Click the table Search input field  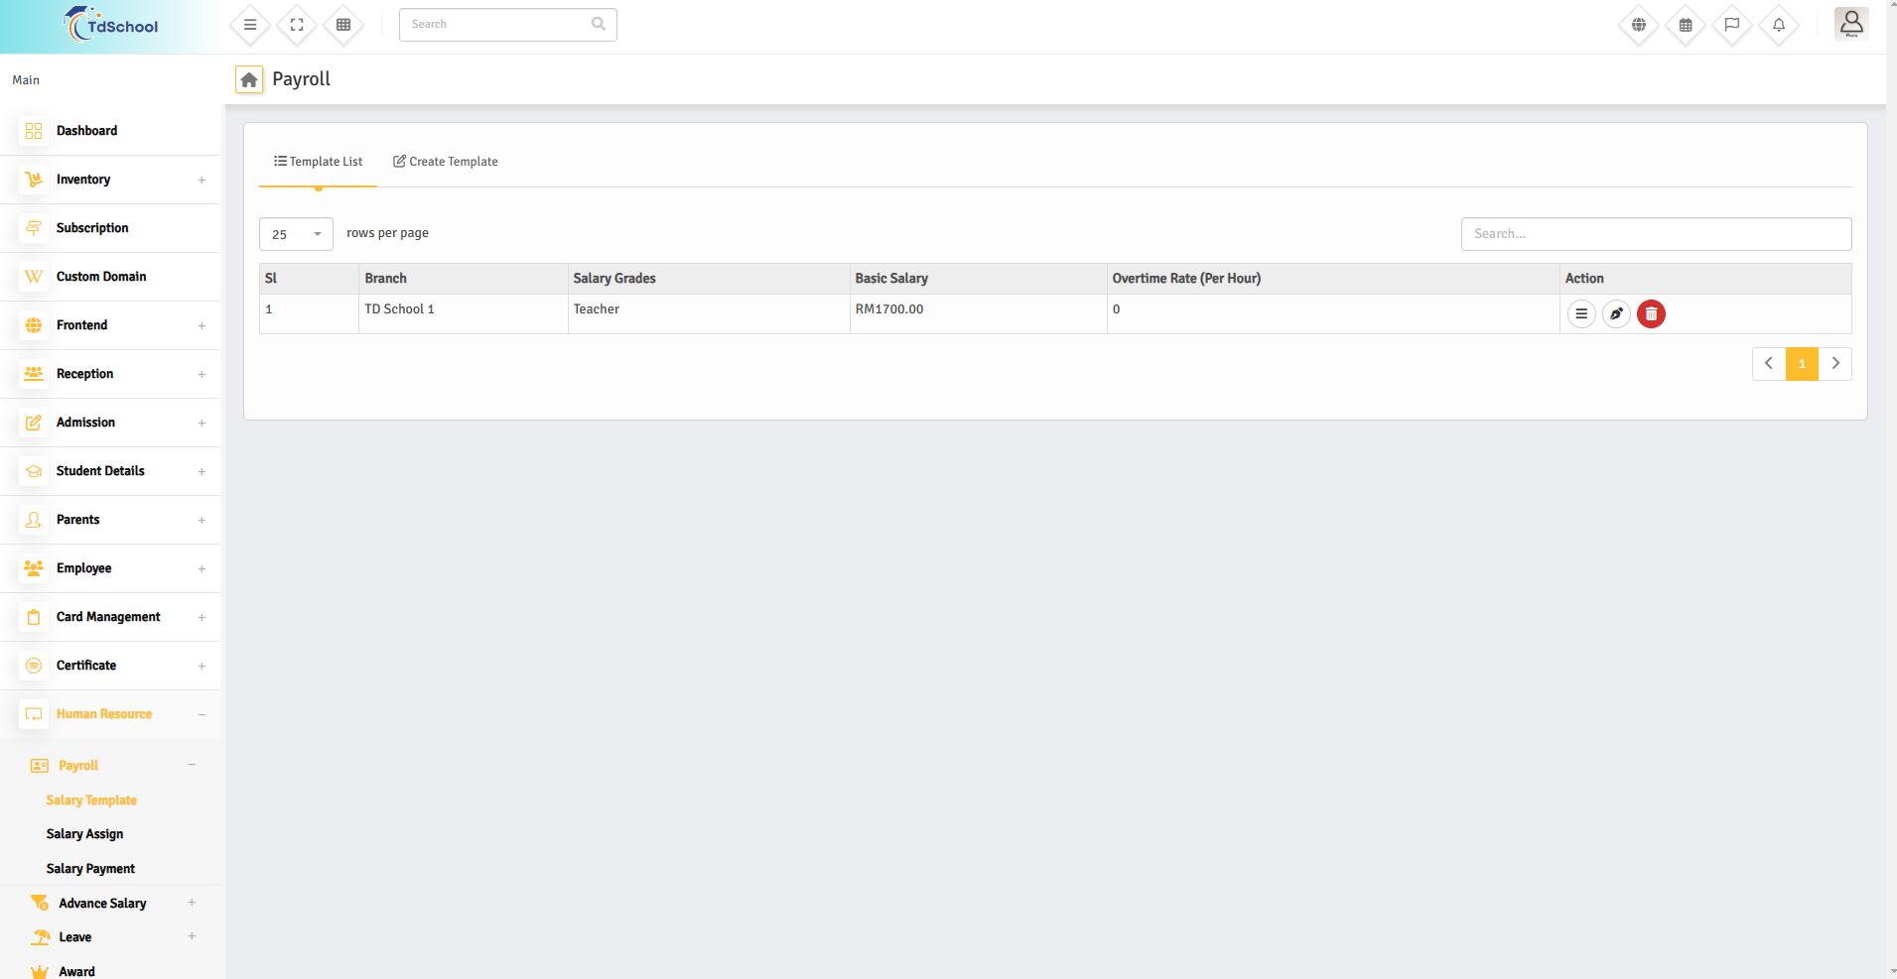tap(1656, 234)
